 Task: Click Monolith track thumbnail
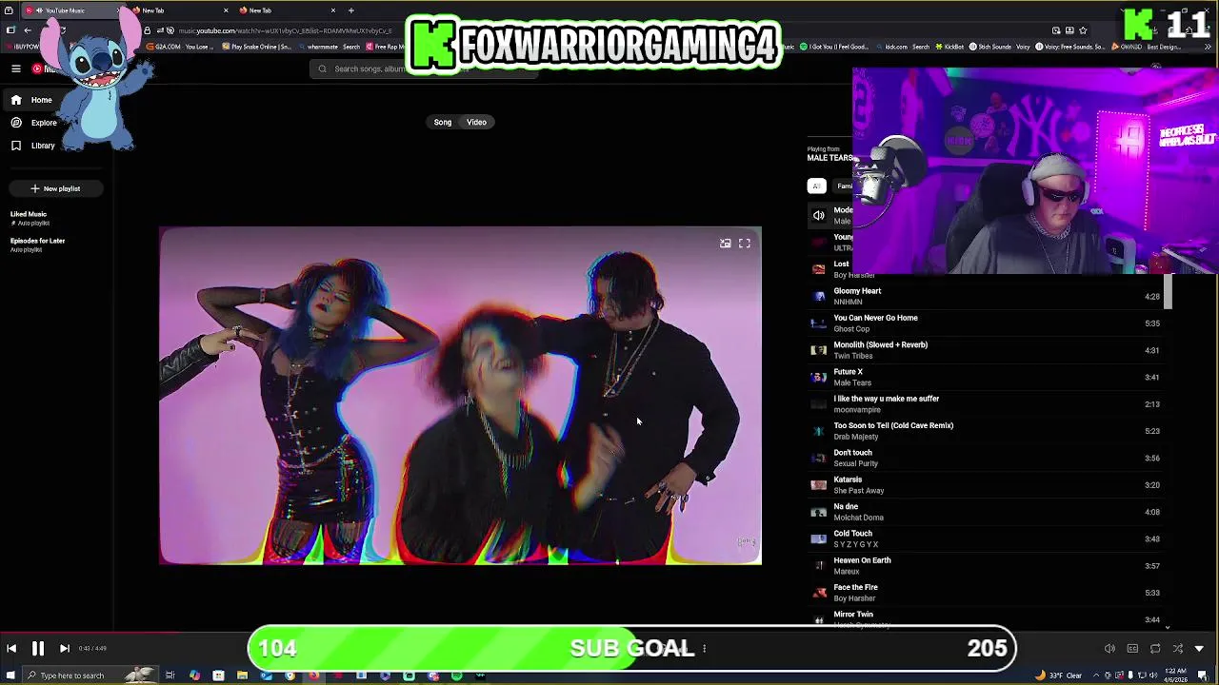[819, 350]
